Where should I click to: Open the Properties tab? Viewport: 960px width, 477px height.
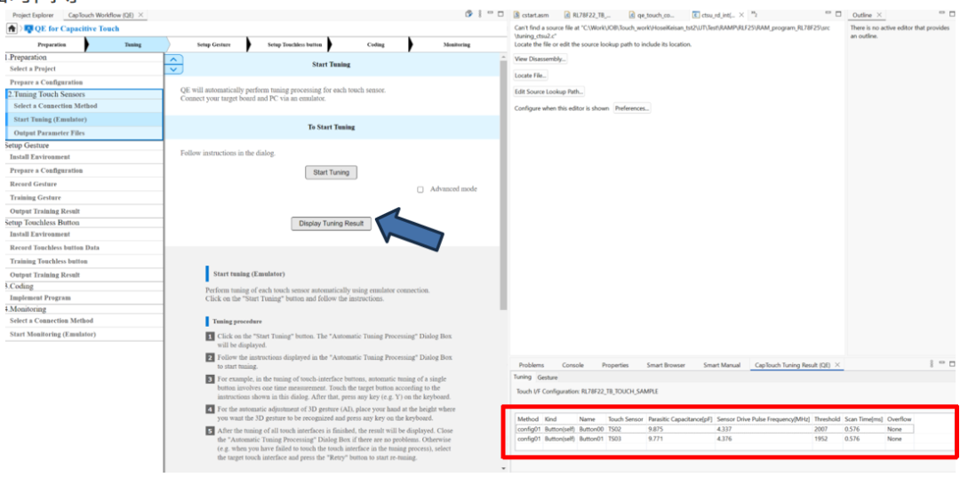pos(615,365)
